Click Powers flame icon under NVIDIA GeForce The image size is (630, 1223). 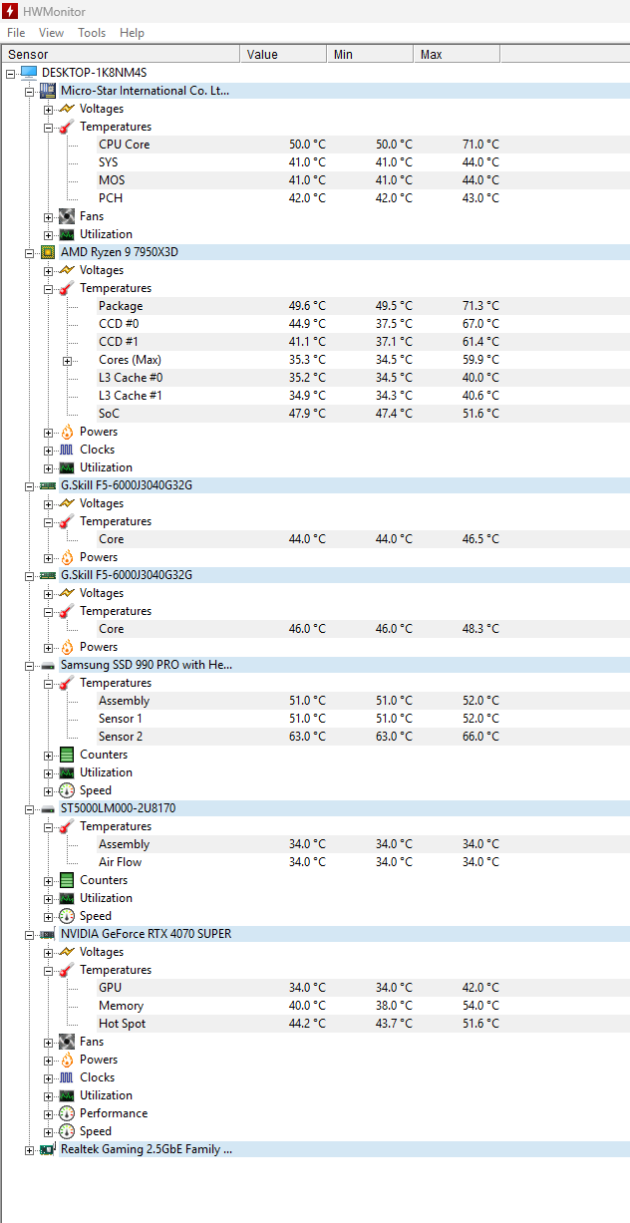67,1060
